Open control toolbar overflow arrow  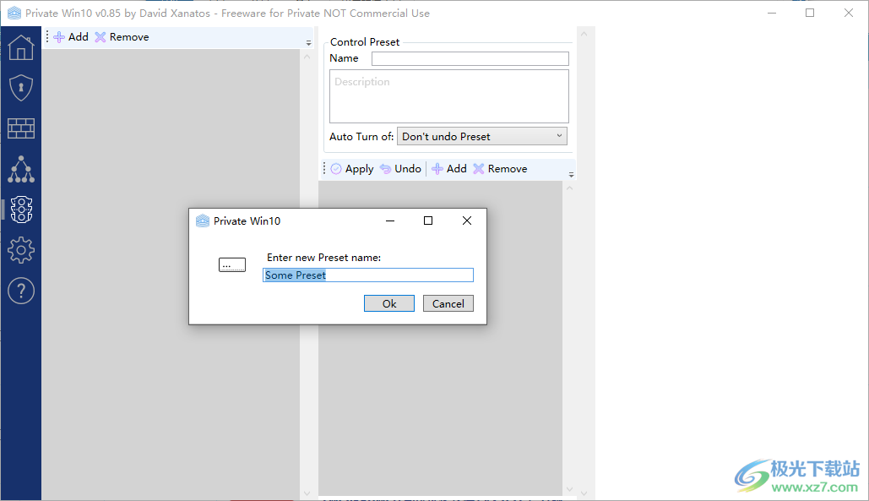[x=571, y=175]
